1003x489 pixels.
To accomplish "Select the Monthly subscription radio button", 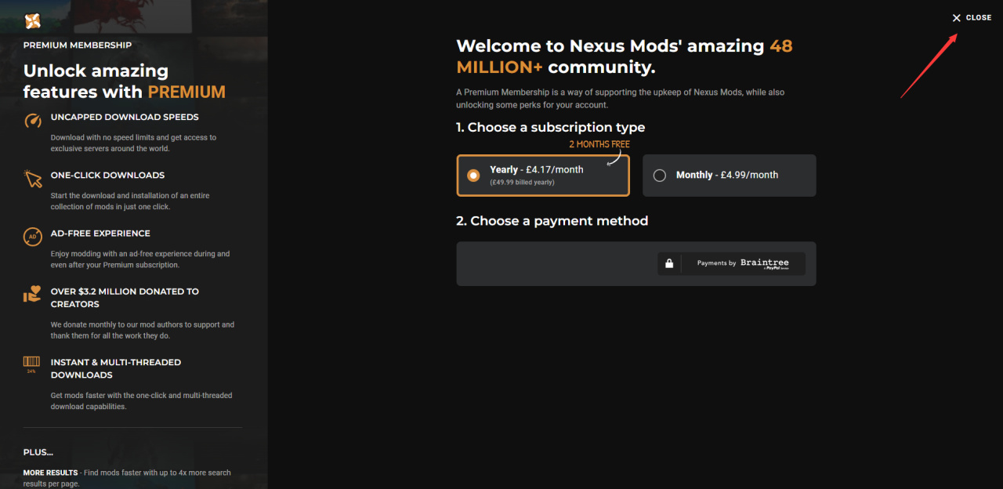I will [659, 176].
